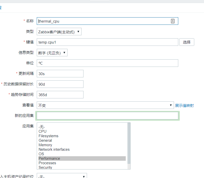Click the autofill icon in the 名称 field
204x178 pixels.
coord(173,21)
